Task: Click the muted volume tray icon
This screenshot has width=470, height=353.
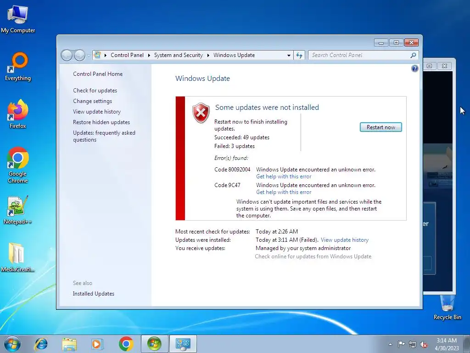Action: click(x=424, y=344)
